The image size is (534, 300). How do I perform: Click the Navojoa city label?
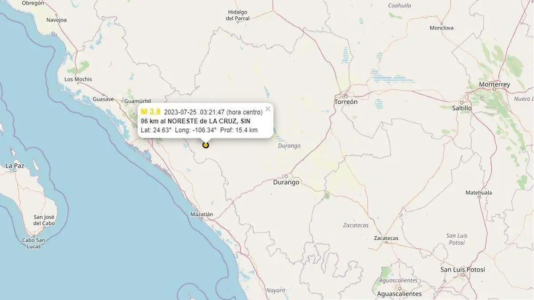(57, 20)
